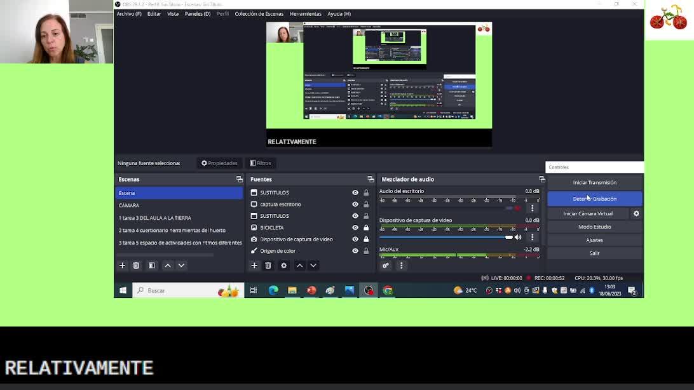This screenshot has height=390, width=694.
Task: Hide the first SUSTITULOS source
Action: 355,193
